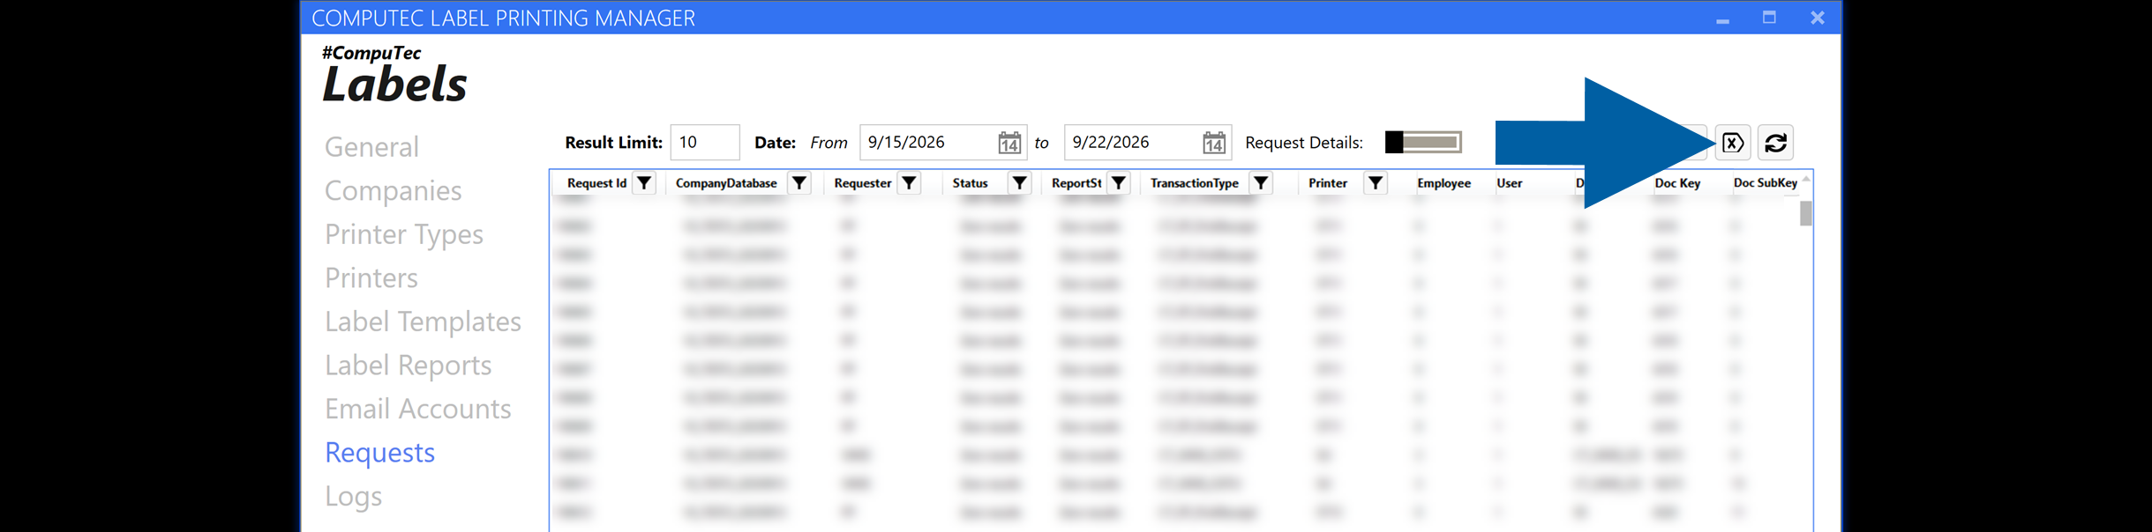Open the Companies section
The image size is (2152, 532).
coord(393,191)
